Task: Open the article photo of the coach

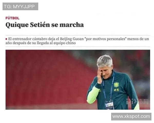Action: coord(78,79)
